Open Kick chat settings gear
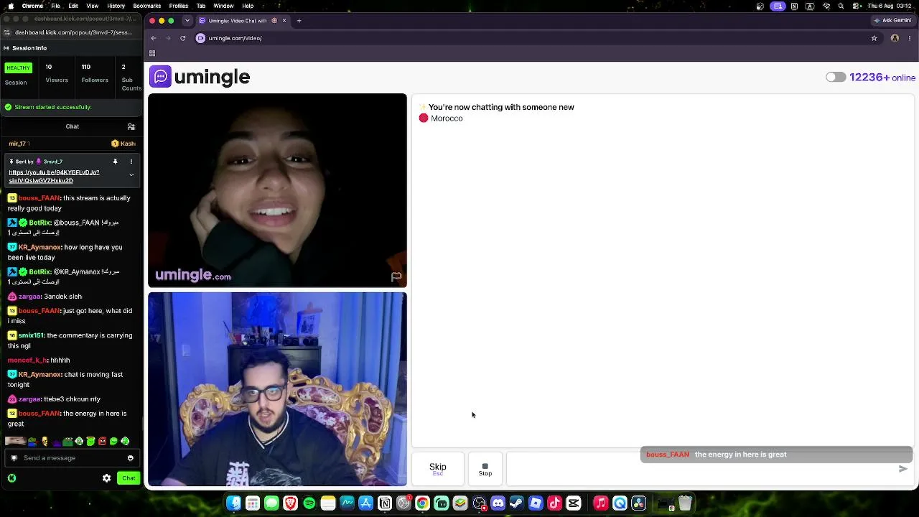 point(107,478)
